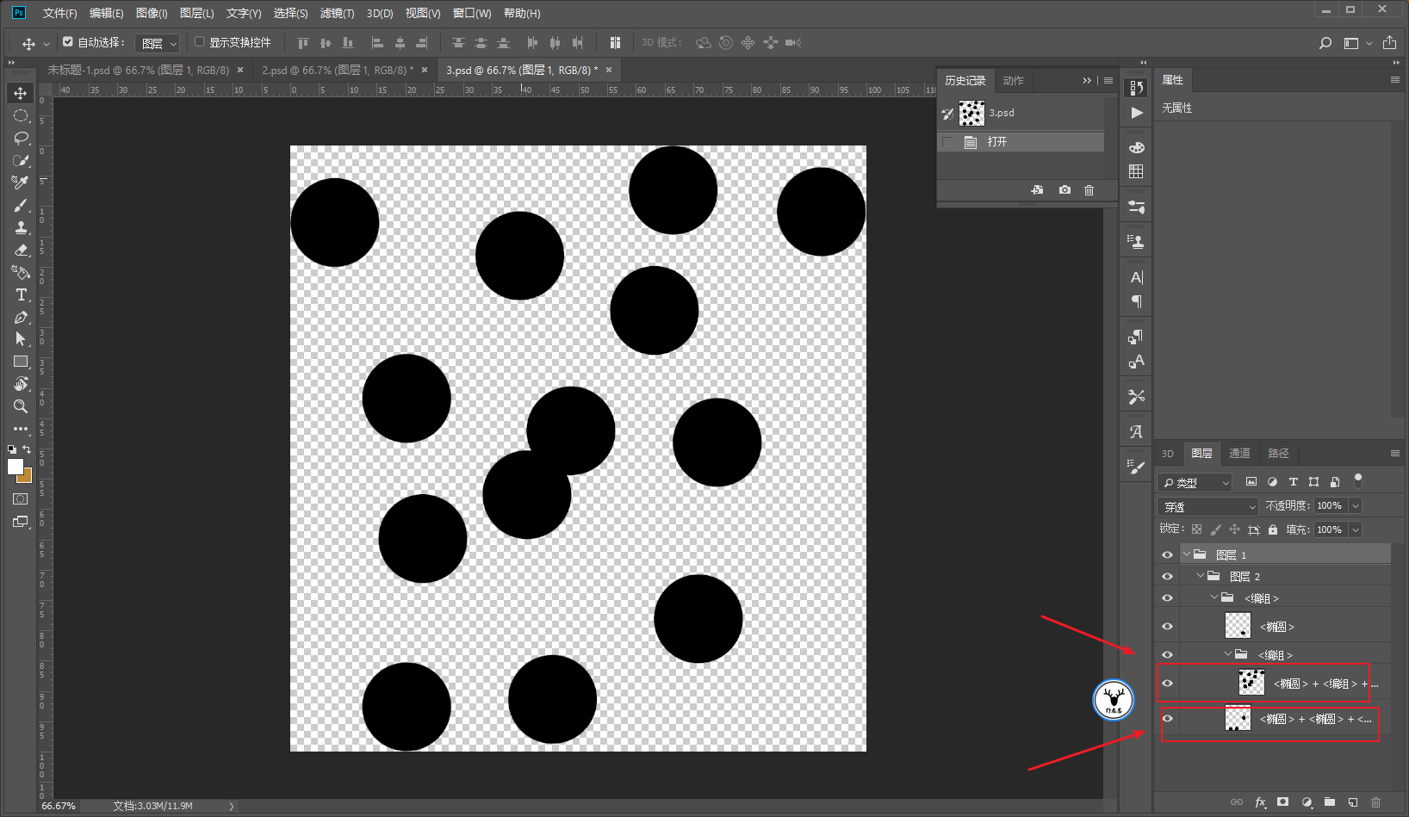This screenshot has width=1409, height=817.
Task: Collapse the 图层 2 group
Action: 1201,576
